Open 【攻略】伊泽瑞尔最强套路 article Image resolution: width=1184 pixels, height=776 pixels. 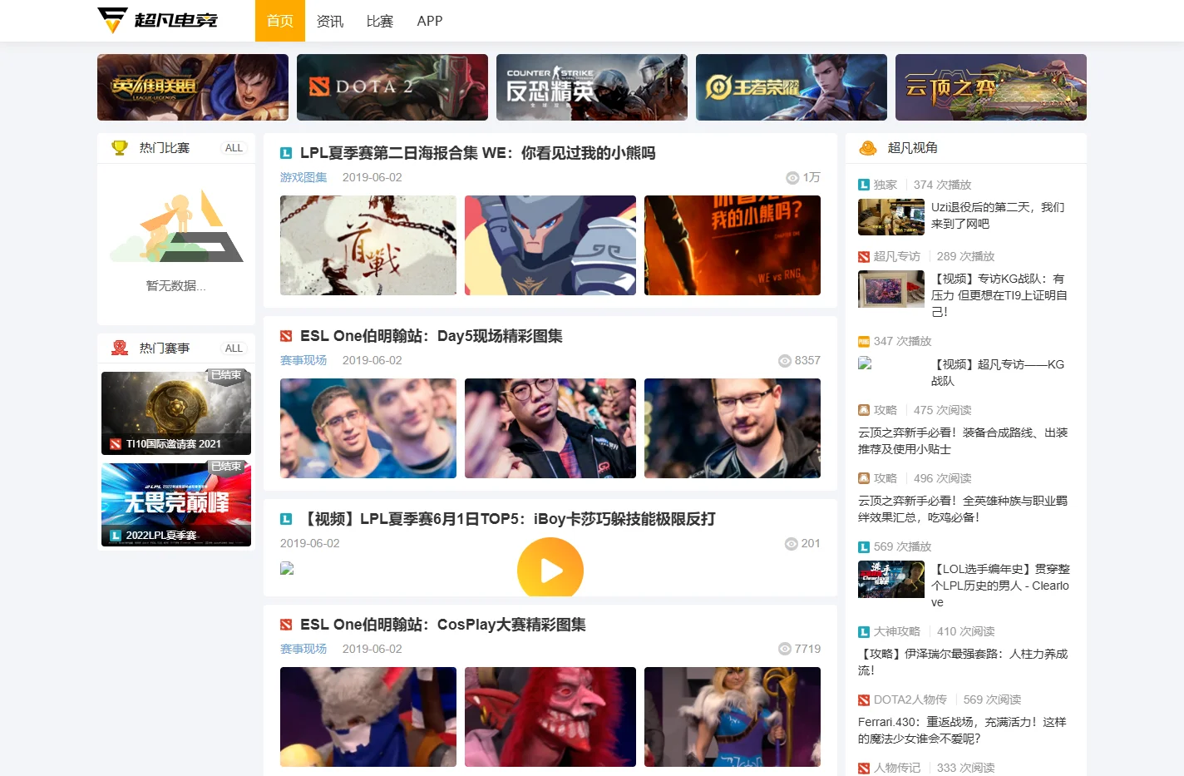[x=963, y=662]
